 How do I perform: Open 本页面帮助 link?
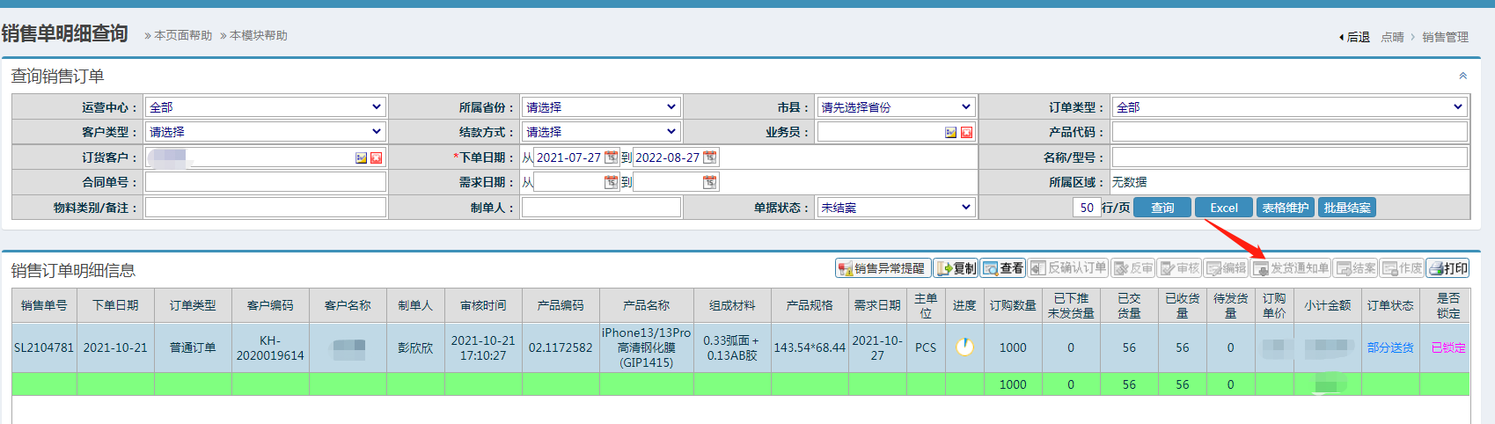click(183, 36)
